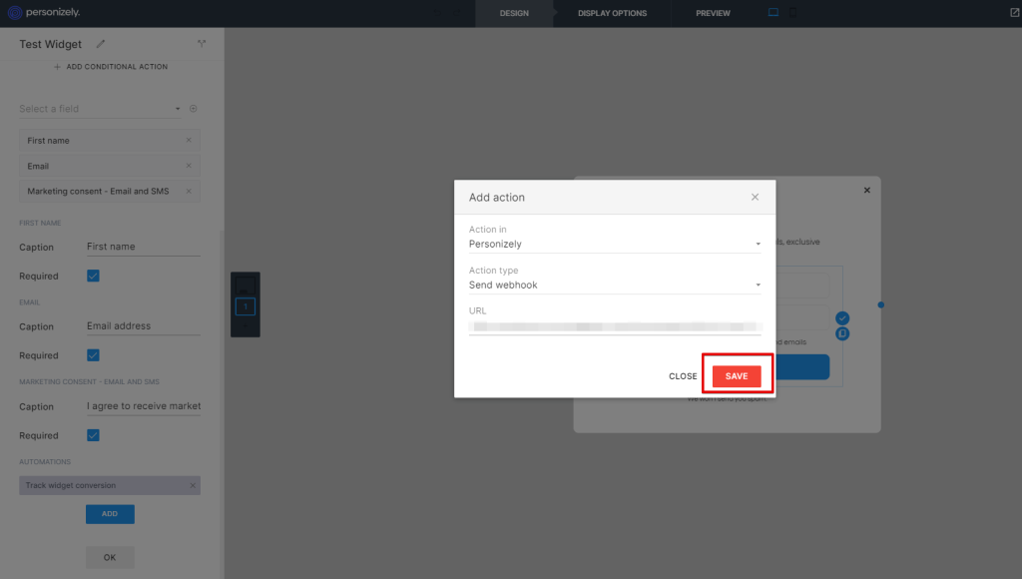Switch to the Display Options tab
Screen dimensions: 1022x579
tap(612, 13)
